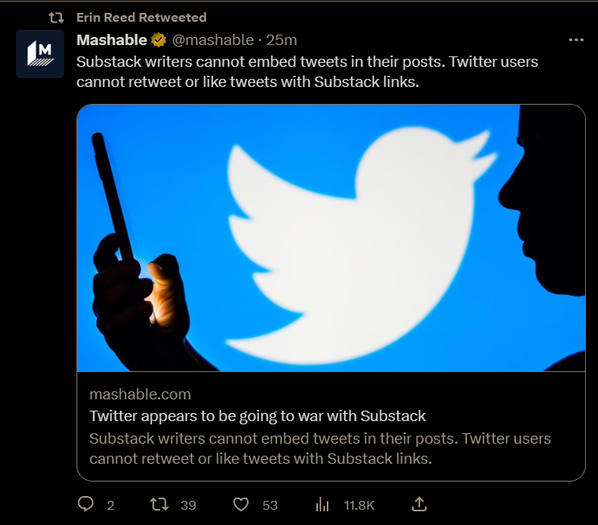Viewport: 598px width, 525px height.
Task: Click the share tweet upload icon
Action: pyautogui.click(x=419, y=505)
